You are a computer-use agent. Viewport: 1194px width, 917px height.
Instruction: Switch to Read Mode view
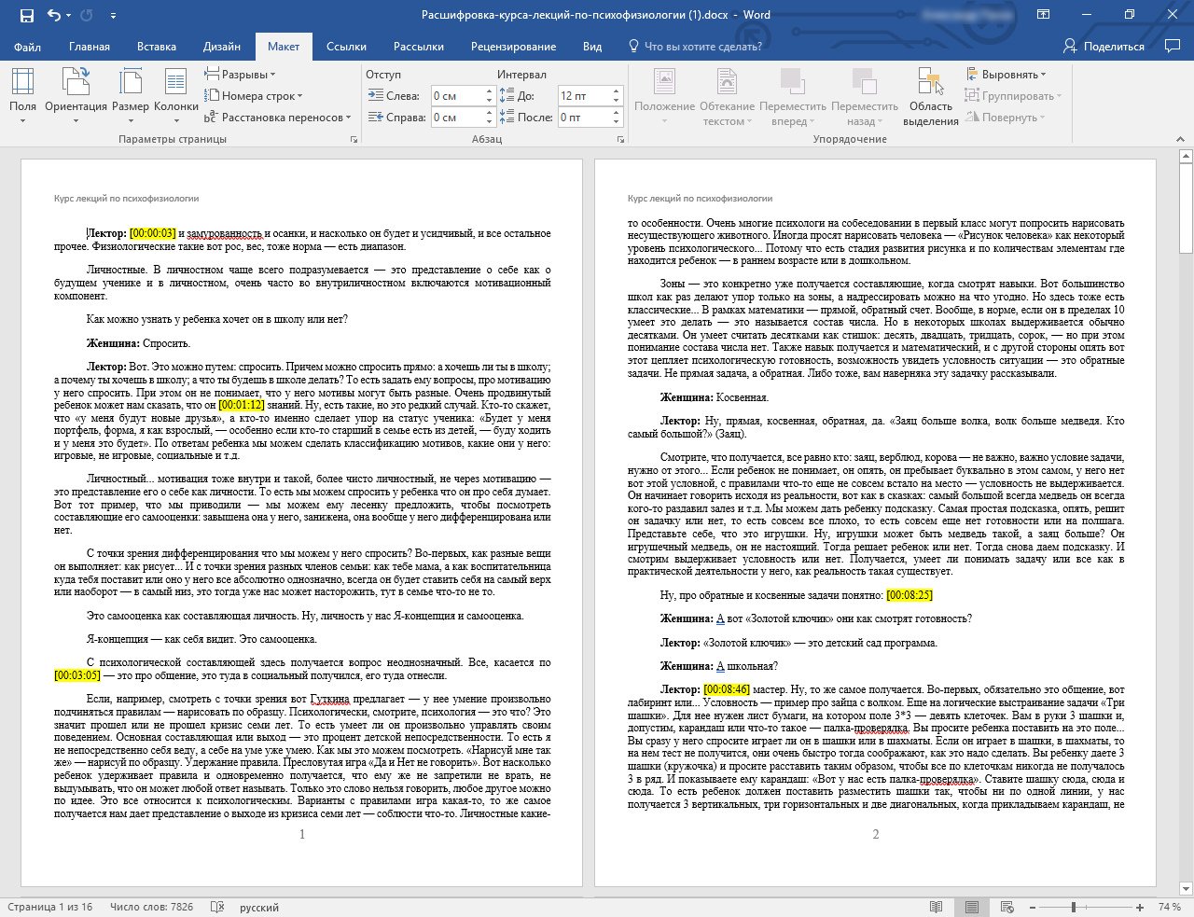pos(936,907)
